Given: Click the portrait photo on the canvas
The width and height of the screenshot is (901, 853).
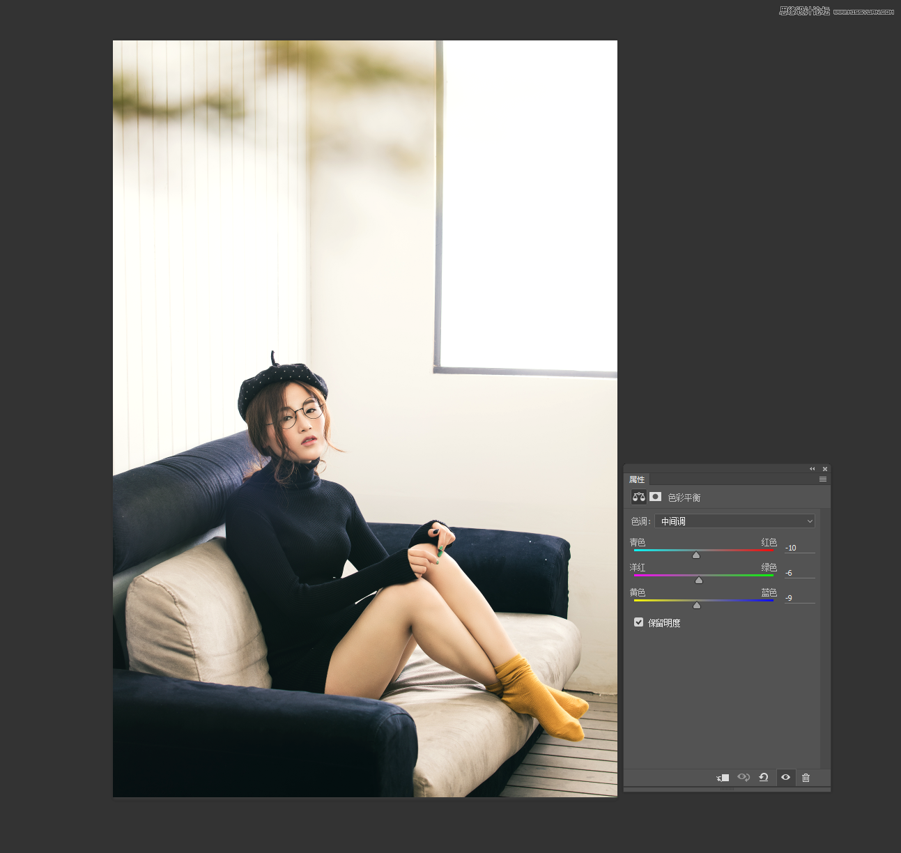Looking at the screenshot, I should point(364,418).
